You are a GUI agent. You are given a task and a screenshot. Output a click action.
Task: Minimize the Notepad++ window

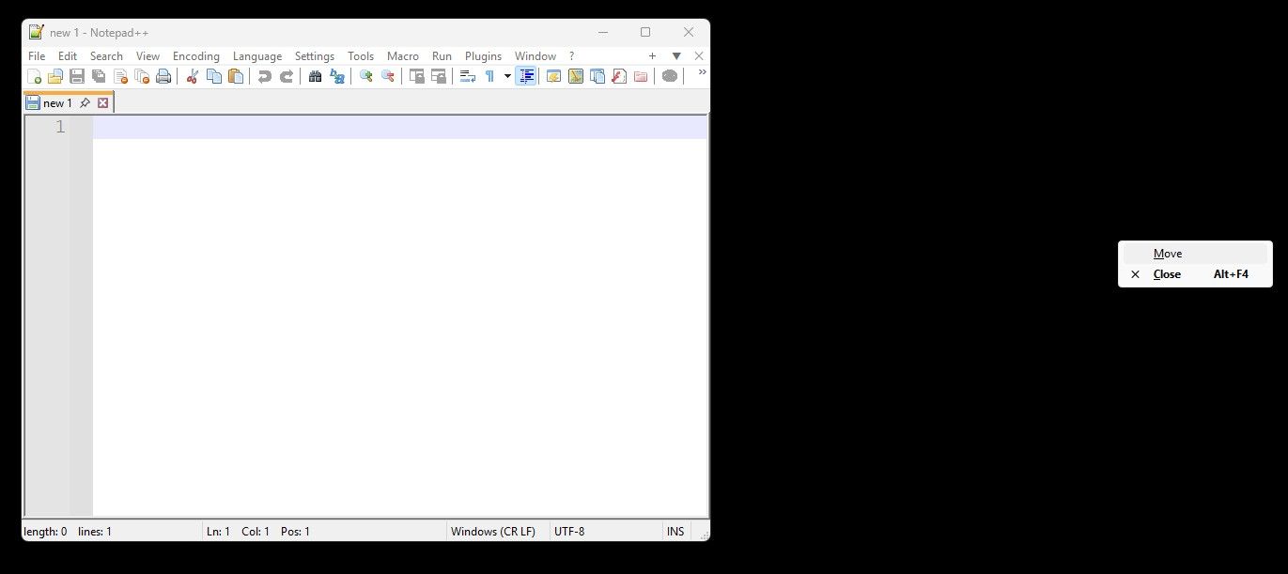point(602,32)
